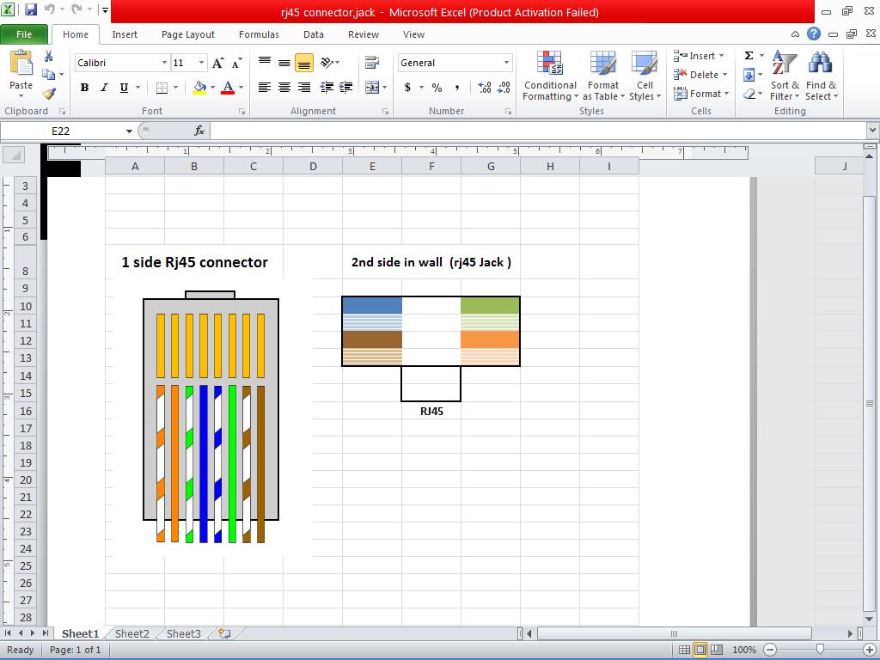Apply Comma Style number format

[x=457, y=88]
